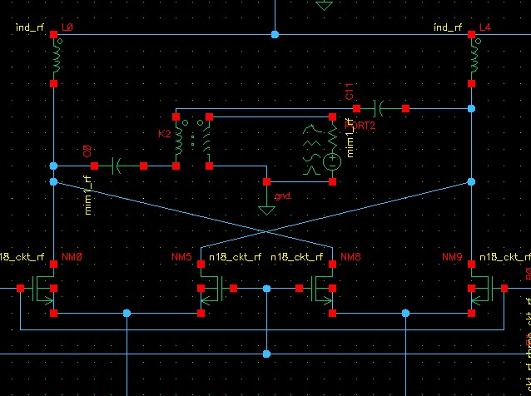Click the drain pin of NM9
Screen dimensions: 531x396
click(x=471, y=264)
